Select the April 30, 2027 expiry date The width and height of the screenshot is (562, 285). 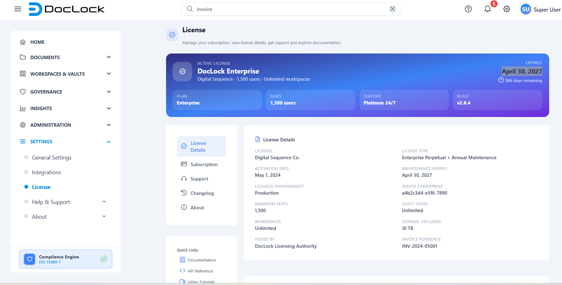pos(522,71)
